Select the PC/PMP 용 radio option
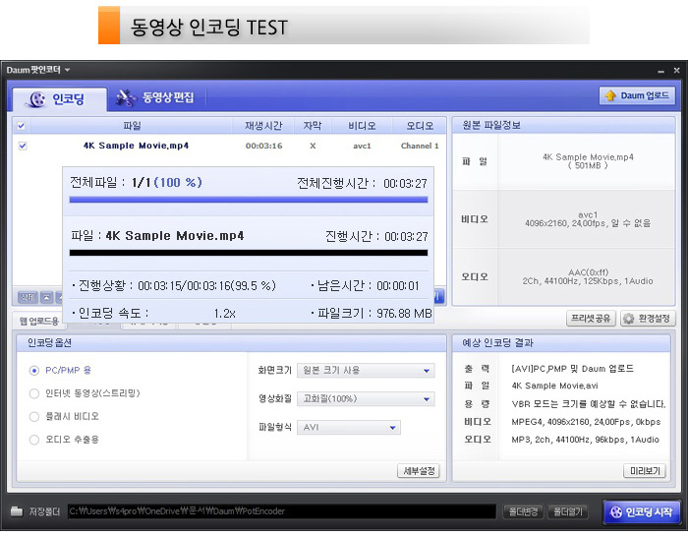The height and width of the screenshot is (536, 688). pos(34,371)
